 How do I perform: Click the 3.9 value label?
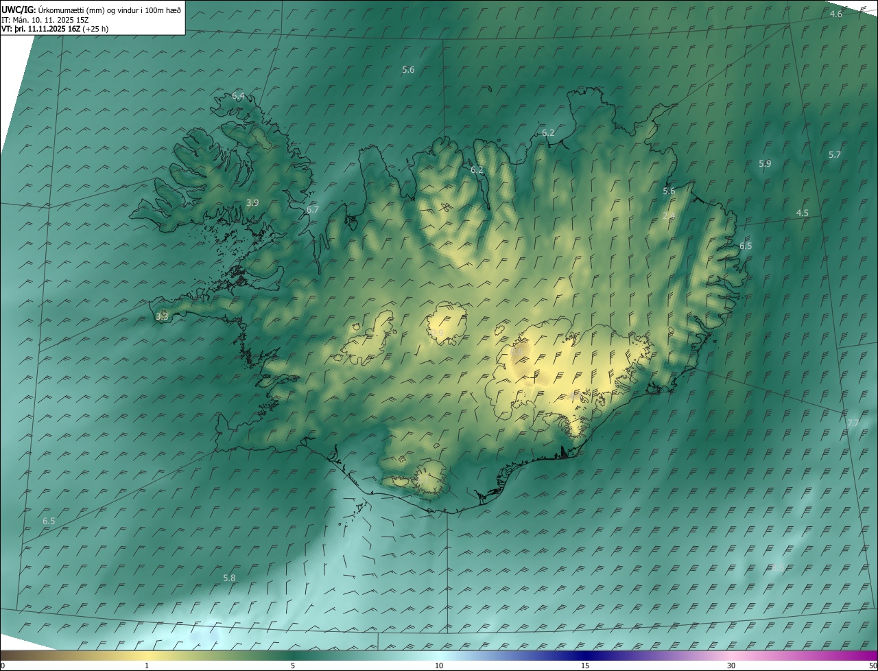[252, 202]
